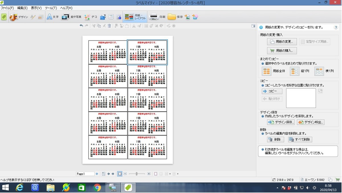342x193 pixels.
Task: Click the 用紙・レイアウト toolbar button
Action: [x=136, y=17]
